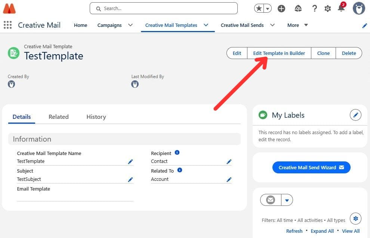Open the Campaigns tab
370x238 pixels.
(x=110, y=25)
